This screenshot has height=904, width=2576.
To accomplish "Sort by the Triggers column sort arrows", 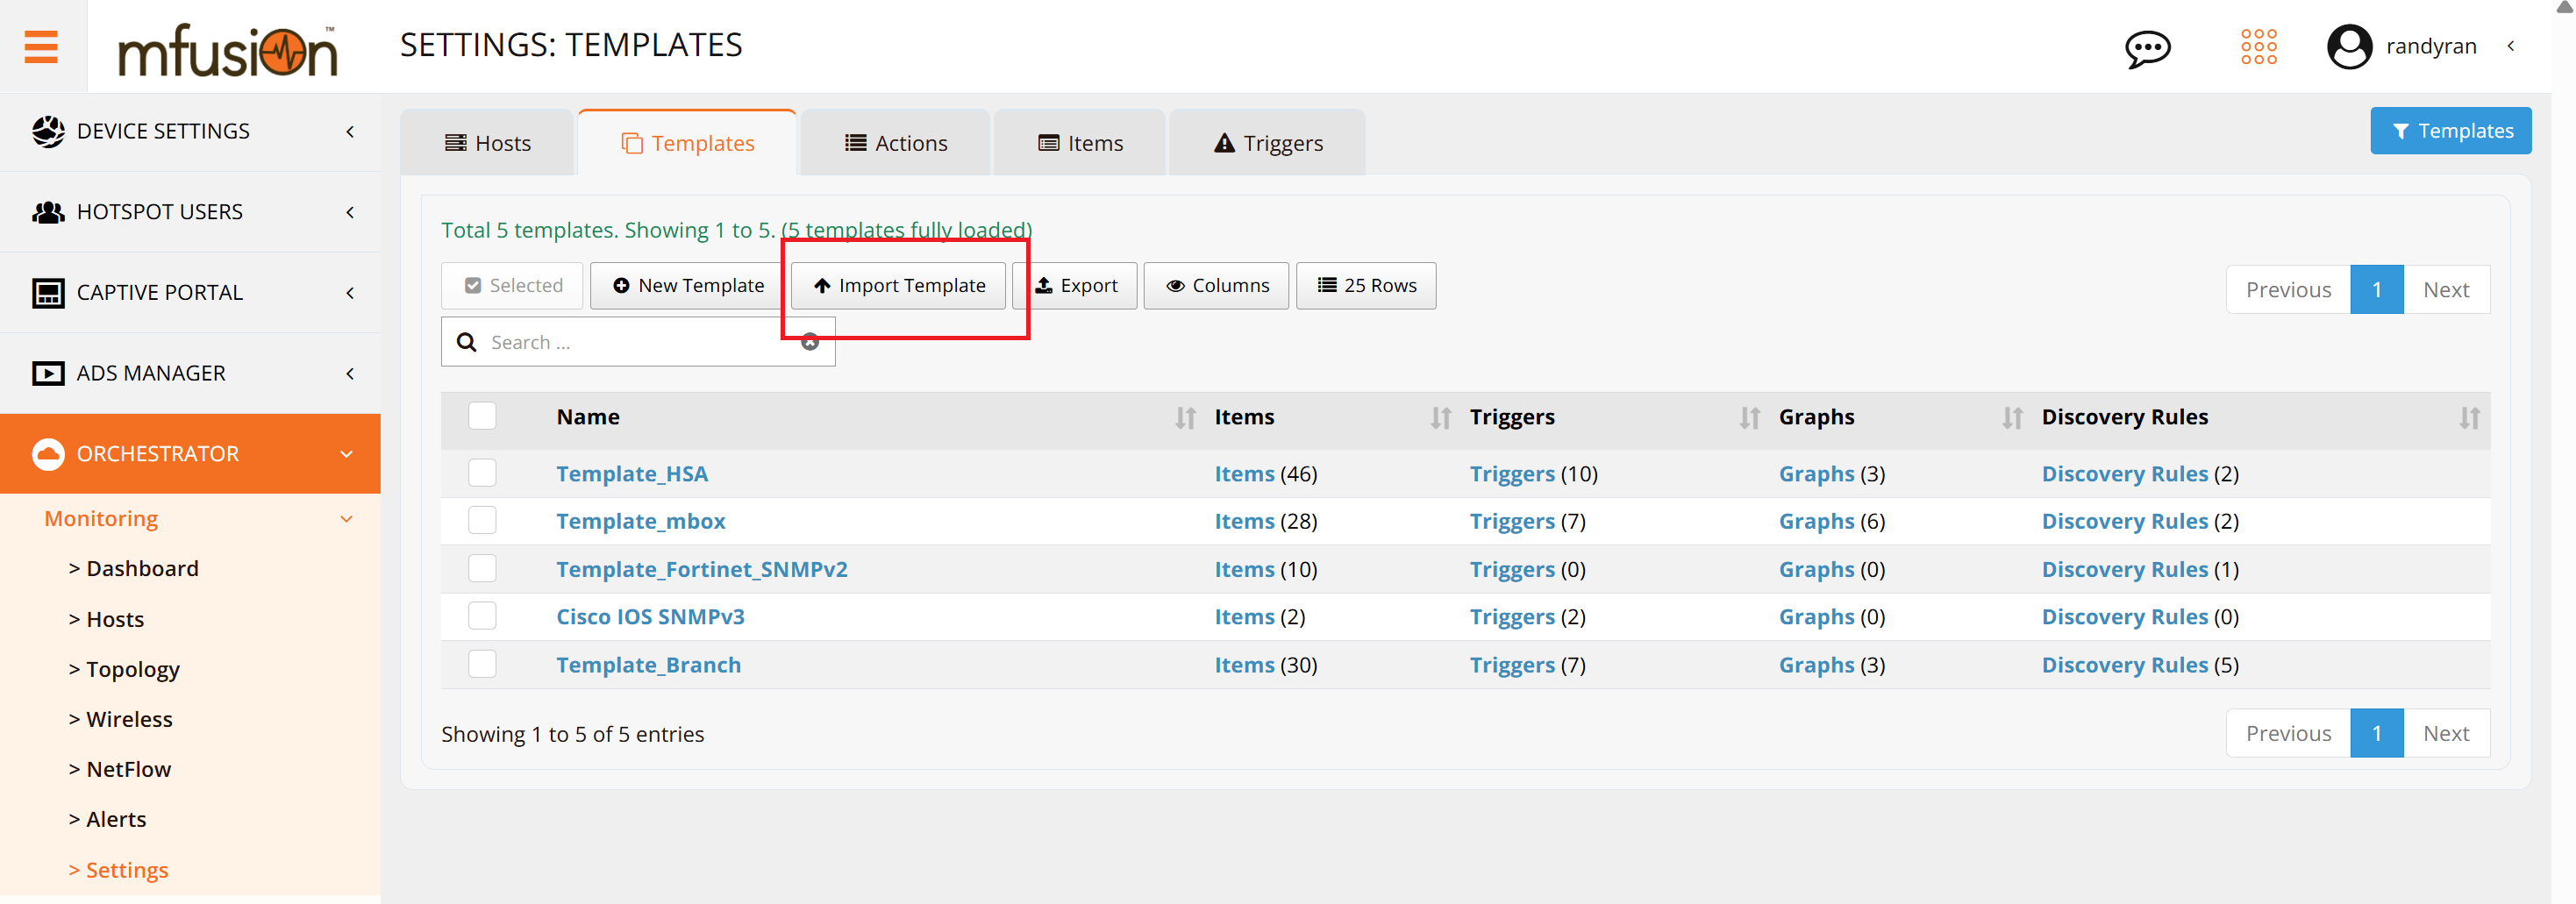I will 1749,418.
